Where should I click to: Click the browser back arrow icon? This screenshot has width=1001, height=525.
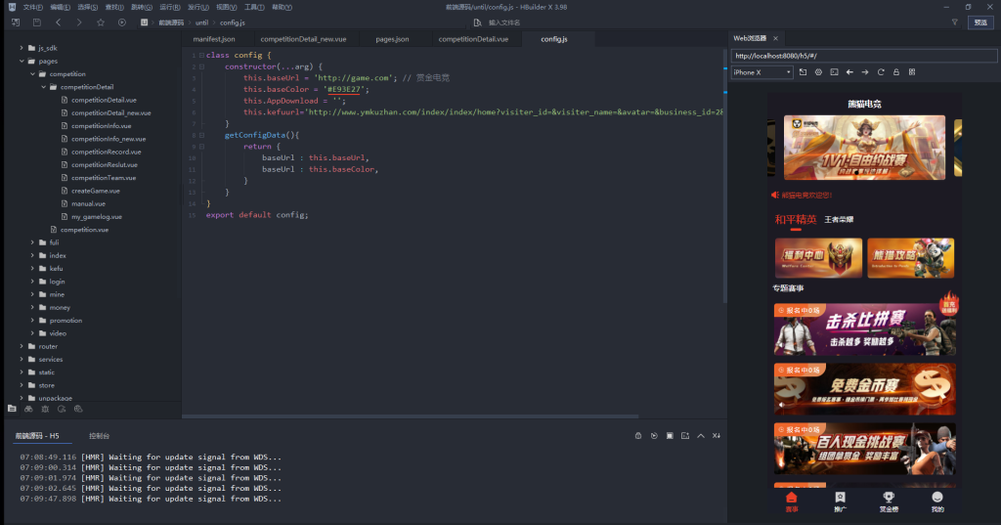pos(849,72)
